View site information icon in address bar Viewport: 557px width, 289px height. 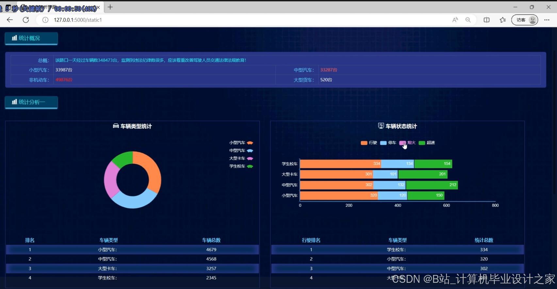tap(45, 20)
